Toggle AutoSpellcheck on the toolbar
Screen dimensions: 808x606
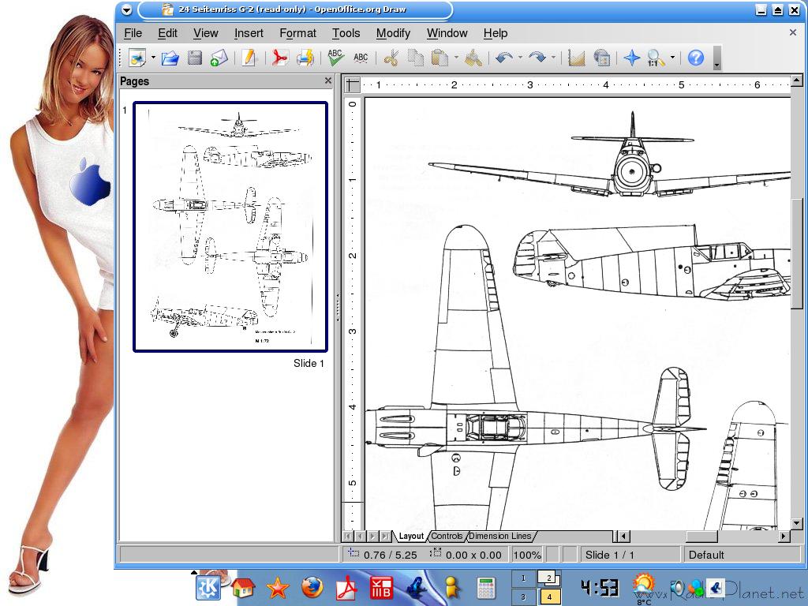click(x=361, y=58)
